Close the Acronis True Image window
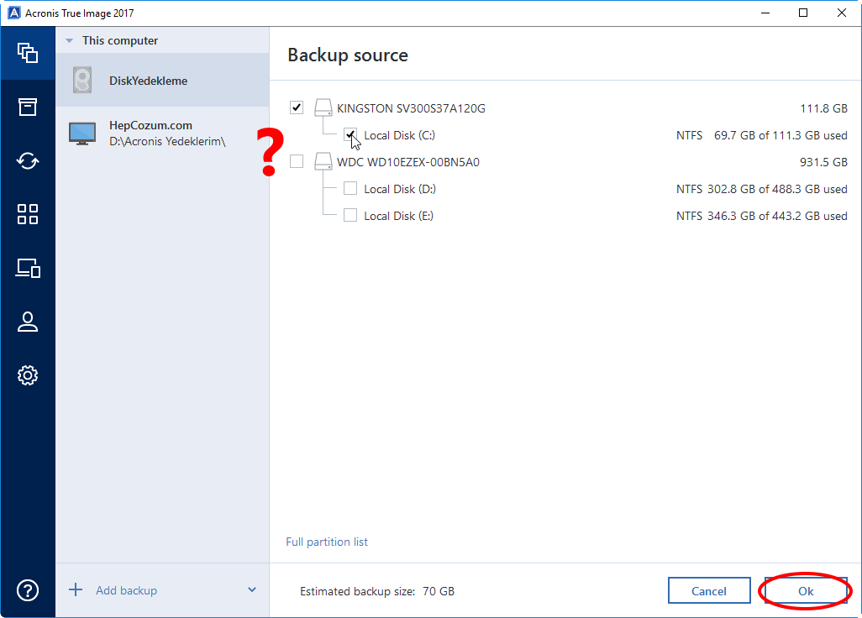The image size is (862, 618). pyautogui.click(x=842, y=13)
